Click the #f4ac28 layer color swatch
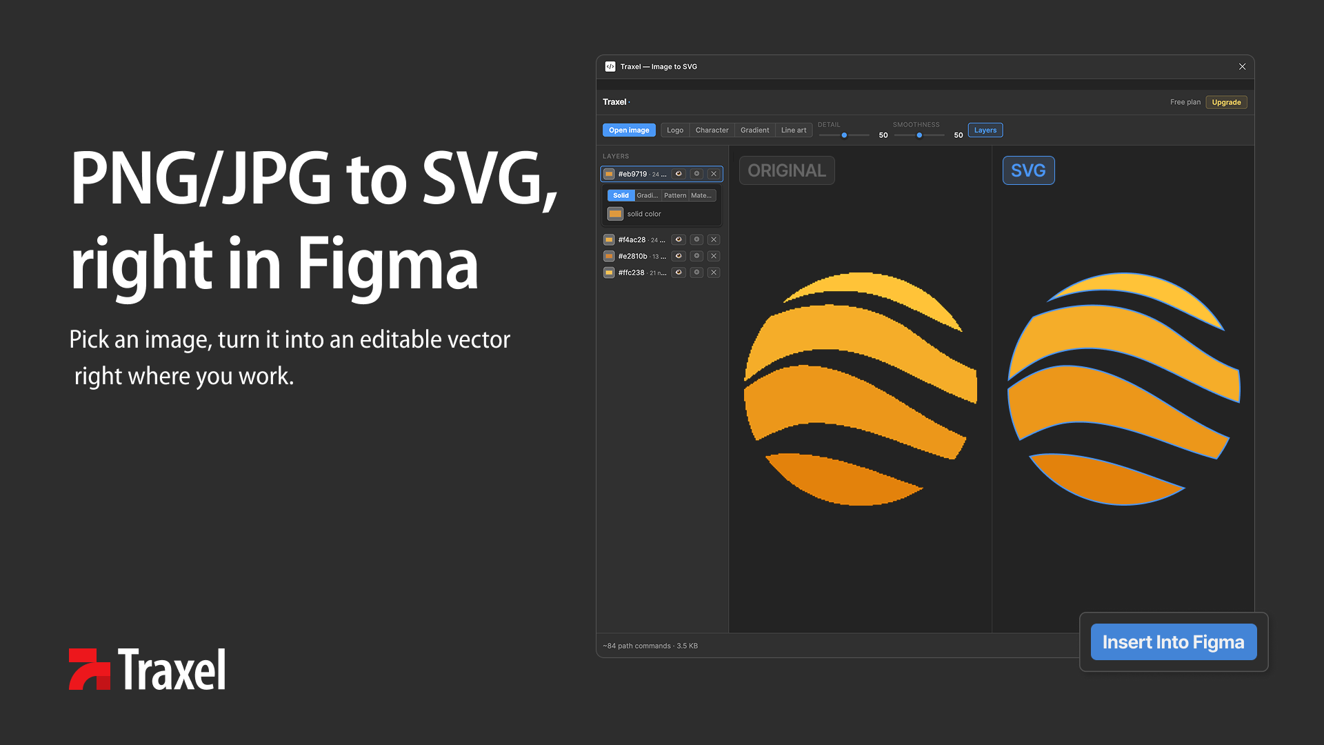Image resolution: width=1324 pixels, height=745 pixels. click(609, 239)
